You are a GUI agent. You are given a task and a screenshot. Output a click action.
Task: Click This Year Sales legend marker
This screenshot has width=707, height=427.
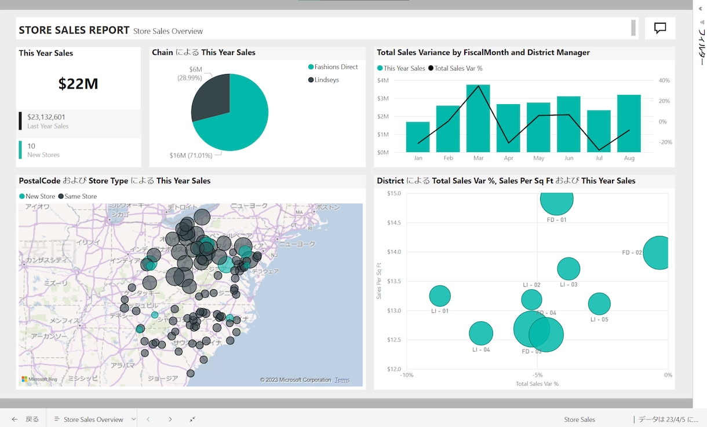click(x=380, y=68)
